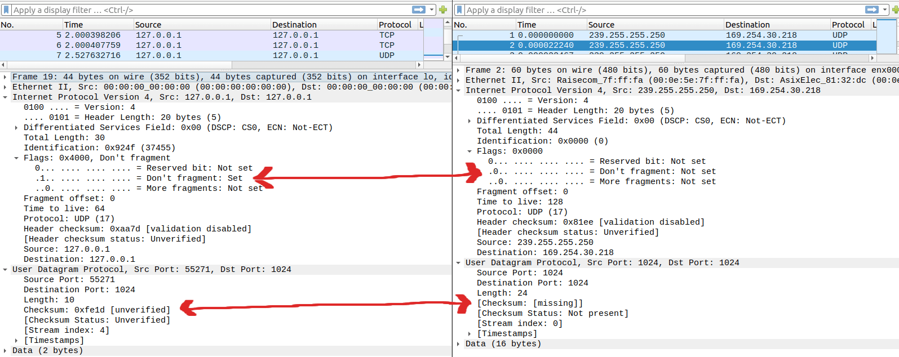Expand Ethernet II node in left window
Image resolution: width=899 pixels, height=357 pixels.
[6, 87]
